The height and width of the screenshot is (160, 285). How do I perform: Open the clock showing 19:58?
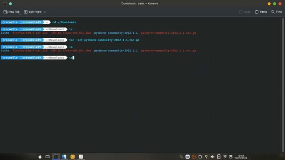click(241, 157)
